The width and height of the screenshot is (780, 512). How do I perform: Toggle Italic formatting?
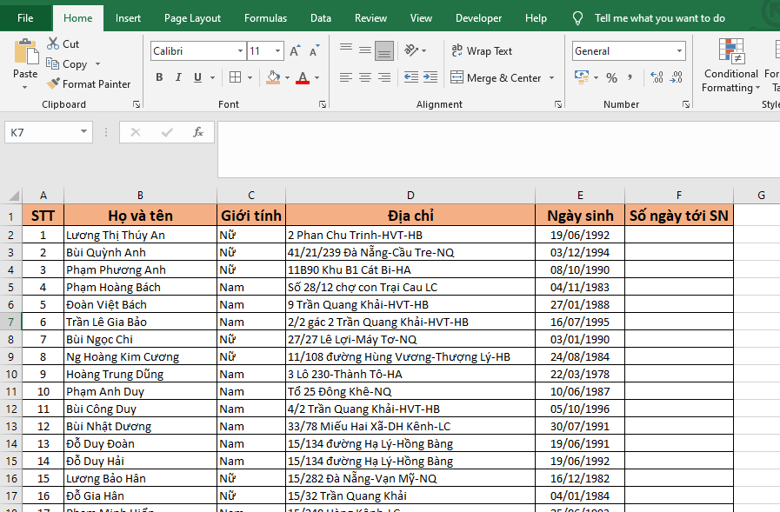(179, 78)
